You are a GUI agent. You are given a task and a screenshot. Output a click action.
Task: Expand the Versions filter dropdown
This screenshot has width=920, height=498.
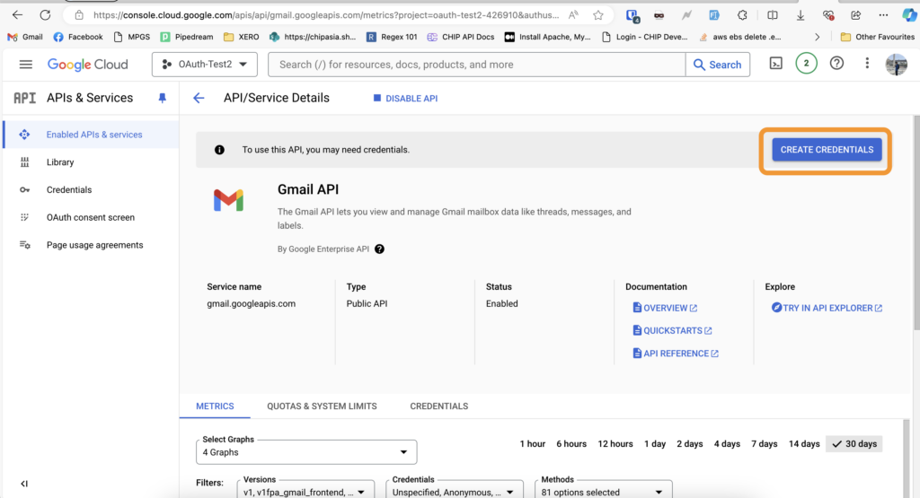click(x=305, y=491)
